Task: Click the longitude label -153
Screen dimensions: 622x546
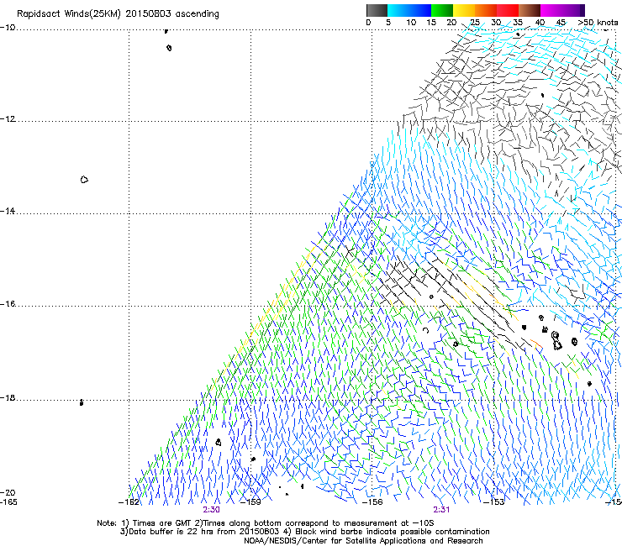Action: (x=494, y=502)
